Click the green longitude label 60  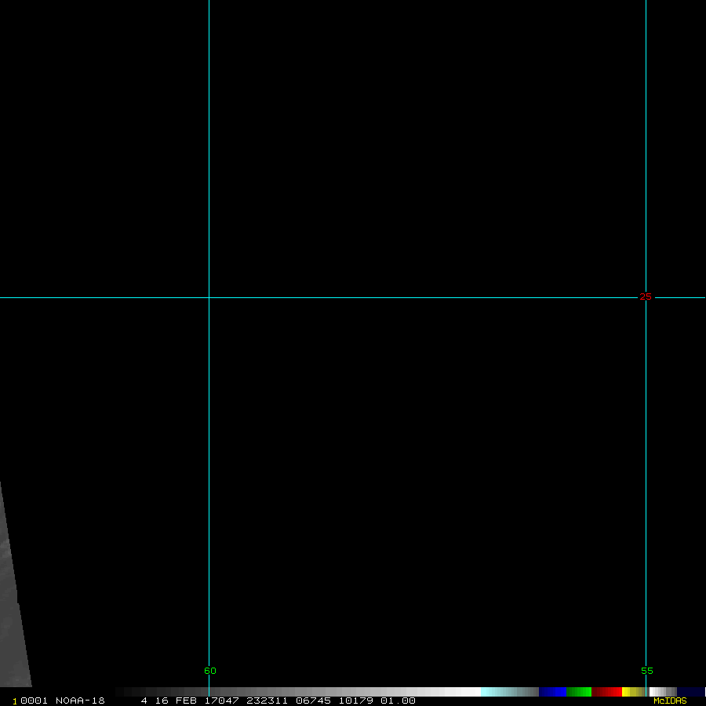click(x=209, y=671)
